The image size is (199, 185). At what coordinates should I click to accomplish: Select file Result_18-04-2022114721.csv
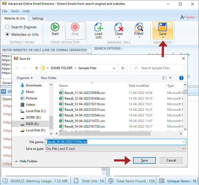coord(82,121)
